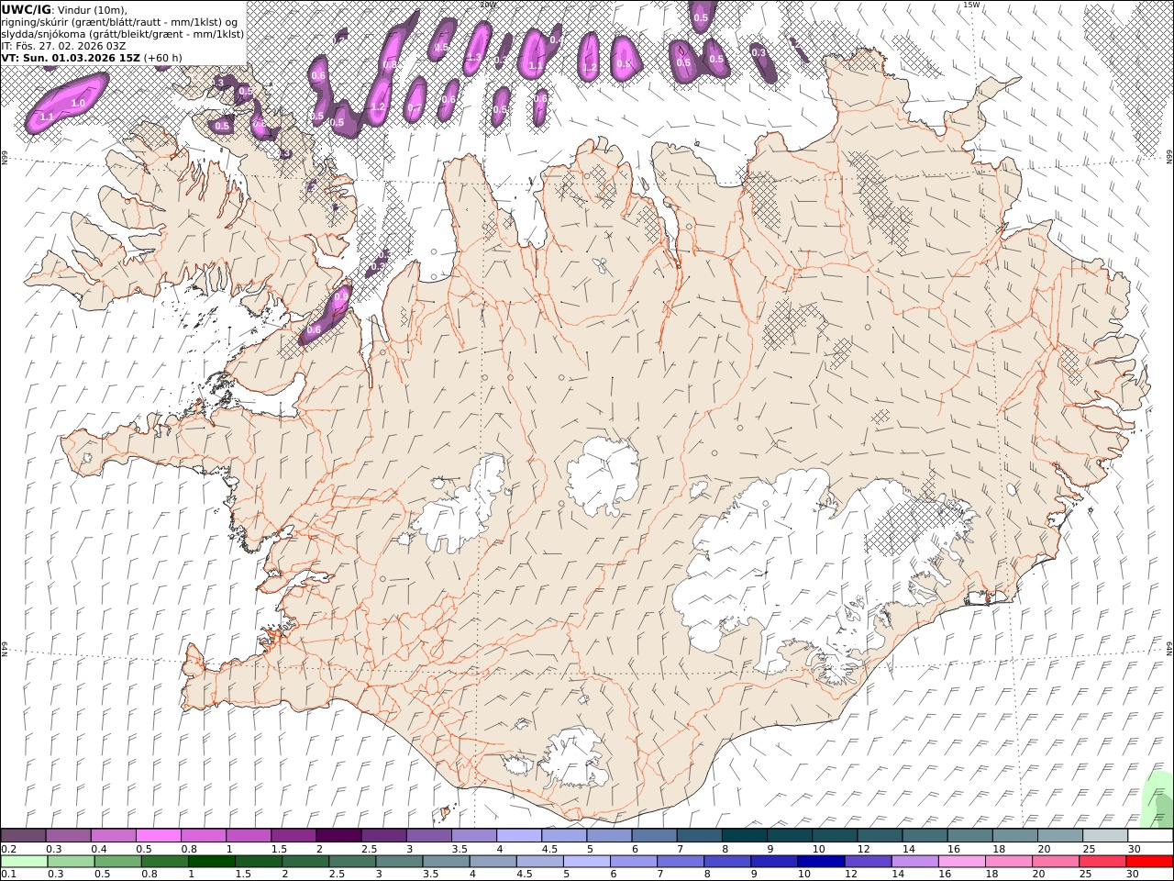Click the 'VT: Sun. 01.03.2026 15Z' valid time
Screen dimensions: 1174x881
pos(71,57)
